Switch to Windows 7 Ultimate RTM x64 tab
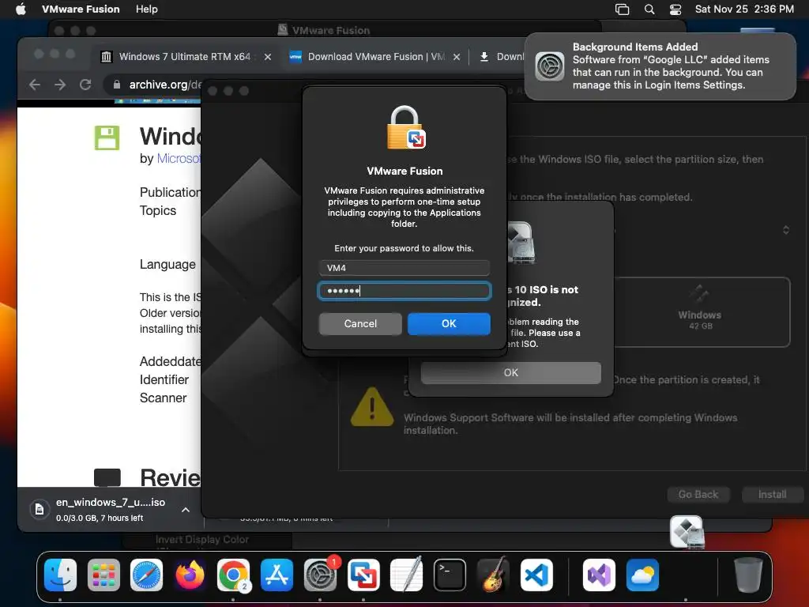 184,57
